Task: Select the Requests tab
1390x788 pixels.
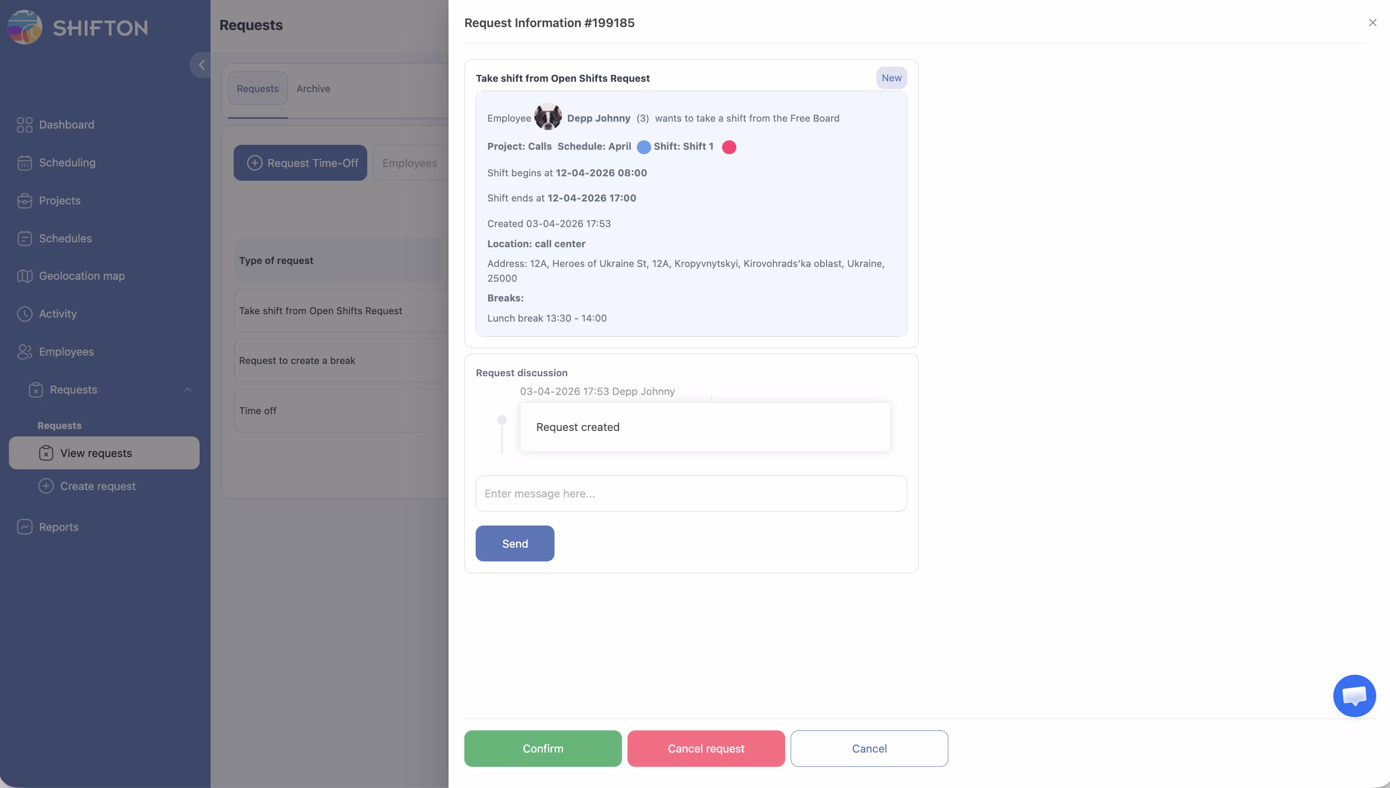Action: [258, 89]
